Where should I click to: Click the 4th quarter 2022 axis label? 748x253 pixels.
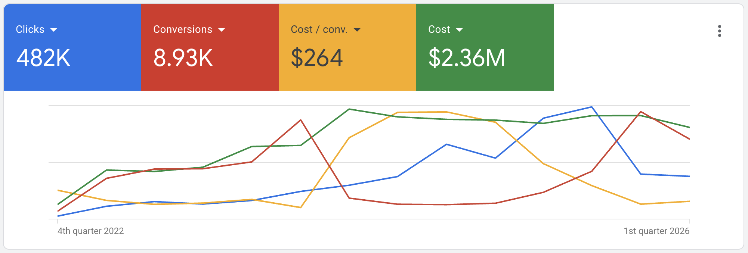coord(90,231)
